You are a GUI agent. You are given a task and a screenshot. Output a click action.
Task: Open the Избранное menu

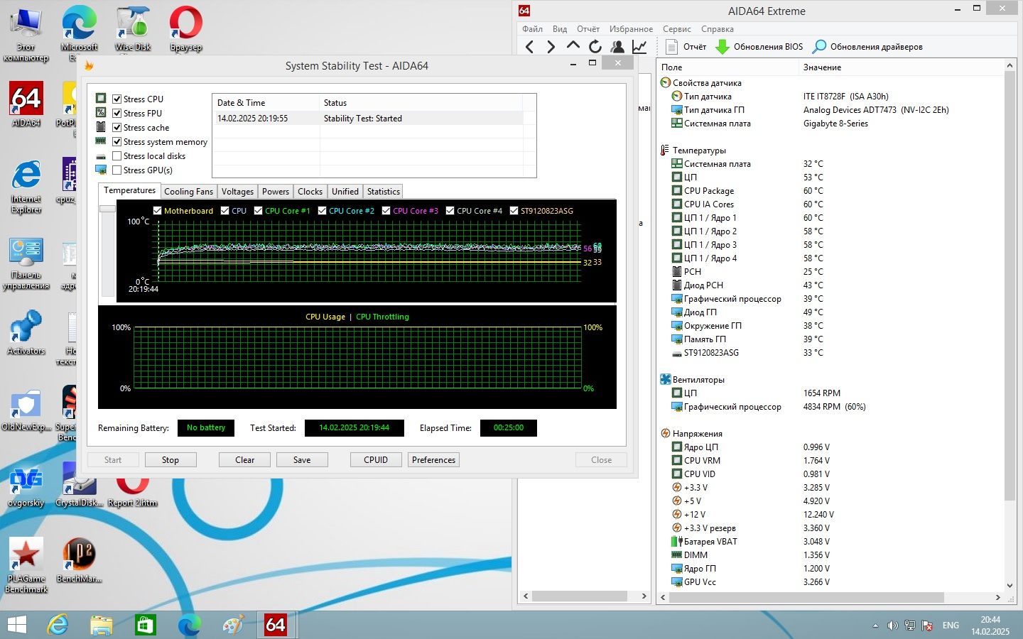tap(631, 29)
